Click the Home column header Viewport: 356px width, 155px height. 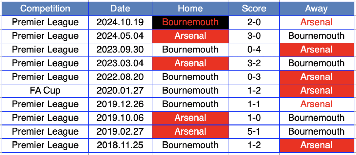click(190, 9)
